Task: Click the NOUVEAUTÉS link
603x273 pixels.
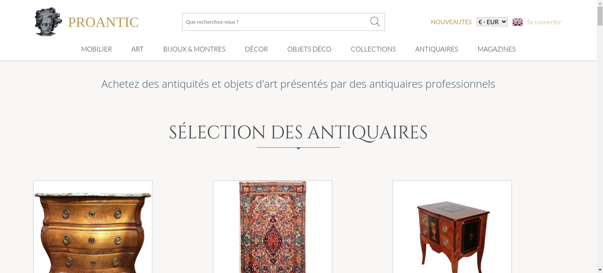Action: coord(451,22)
